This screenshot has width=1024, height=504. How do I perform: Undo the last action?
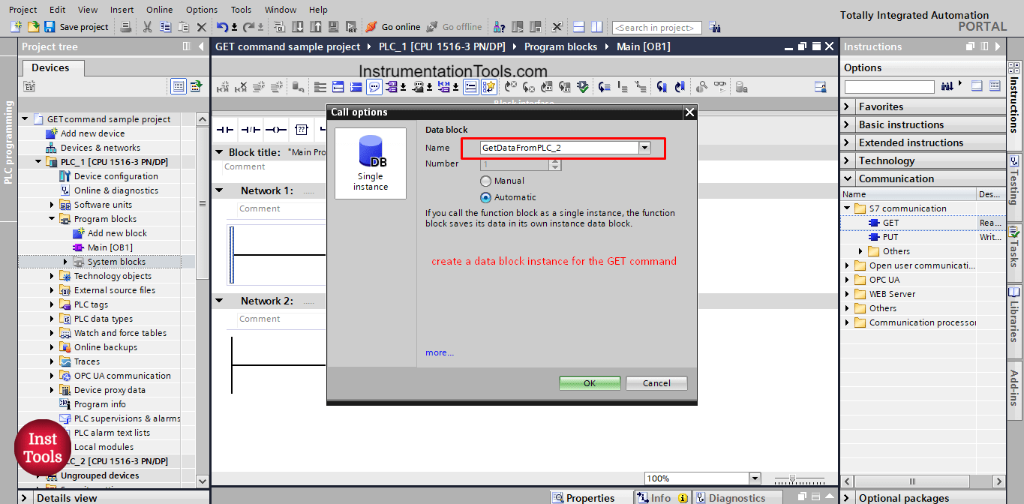pyautogui.click(x=222, y=27)
